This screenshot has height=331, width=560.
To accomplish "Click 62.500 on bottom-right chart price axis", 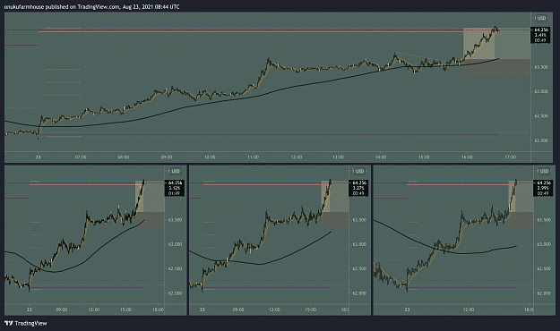I will point(544,268).
